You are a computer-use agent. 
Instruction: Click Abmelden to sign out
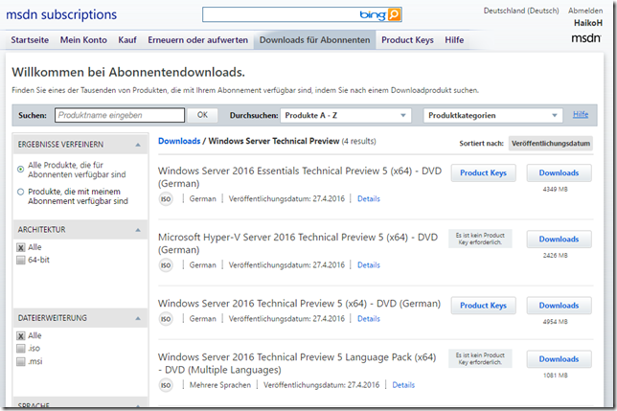585,11
